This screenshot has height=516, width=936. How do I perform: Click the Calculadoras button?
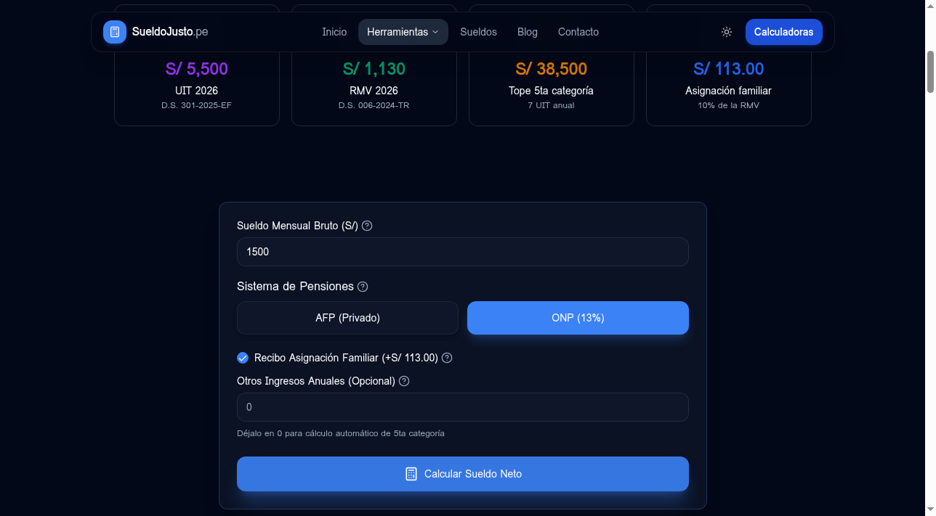tap(783, 32)
